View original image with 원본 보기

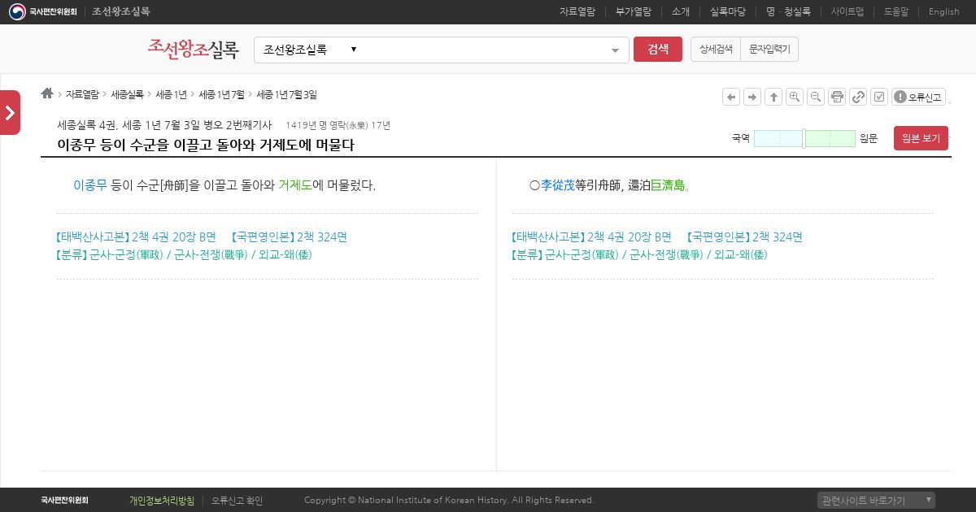[921, 138]
